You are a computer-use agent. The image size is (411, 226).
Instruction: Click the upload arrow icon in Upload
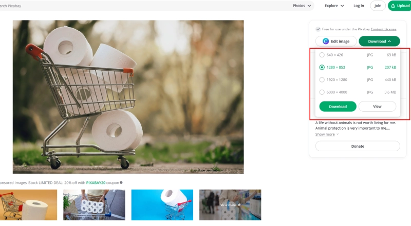click(x=393, y=6)
